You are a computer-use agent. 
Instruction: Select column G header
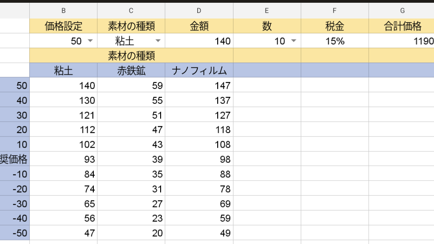point(402,10)
